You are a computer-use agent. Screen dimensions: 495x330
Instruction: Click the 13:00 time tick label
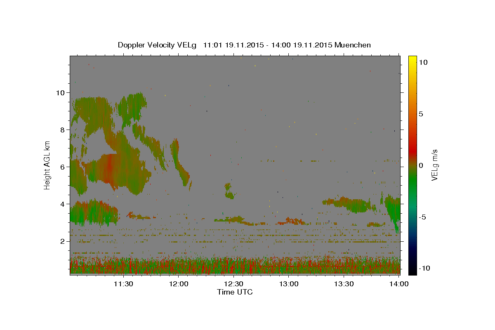[x=289, y=284]
